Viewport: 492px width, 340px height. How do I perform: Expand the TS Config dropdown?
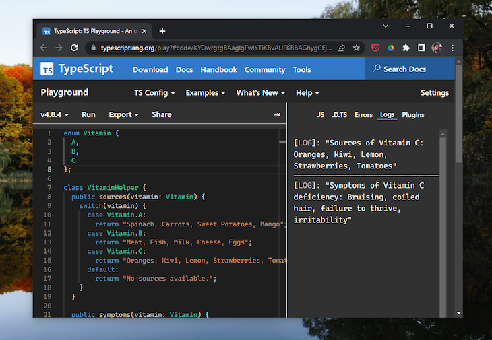(154, 93)
